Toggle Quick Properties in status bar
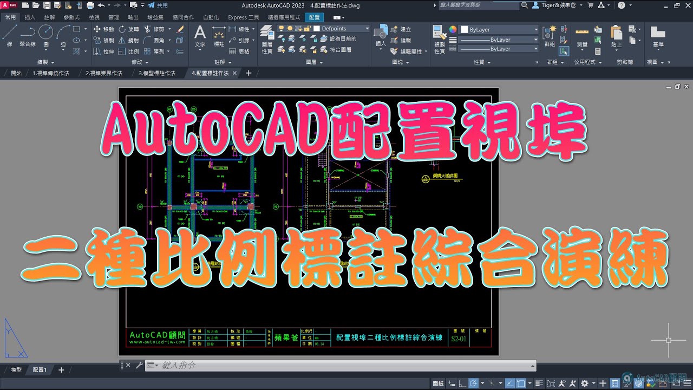The width and height of the screenshot is (693, 390). [x=615, y=383]
